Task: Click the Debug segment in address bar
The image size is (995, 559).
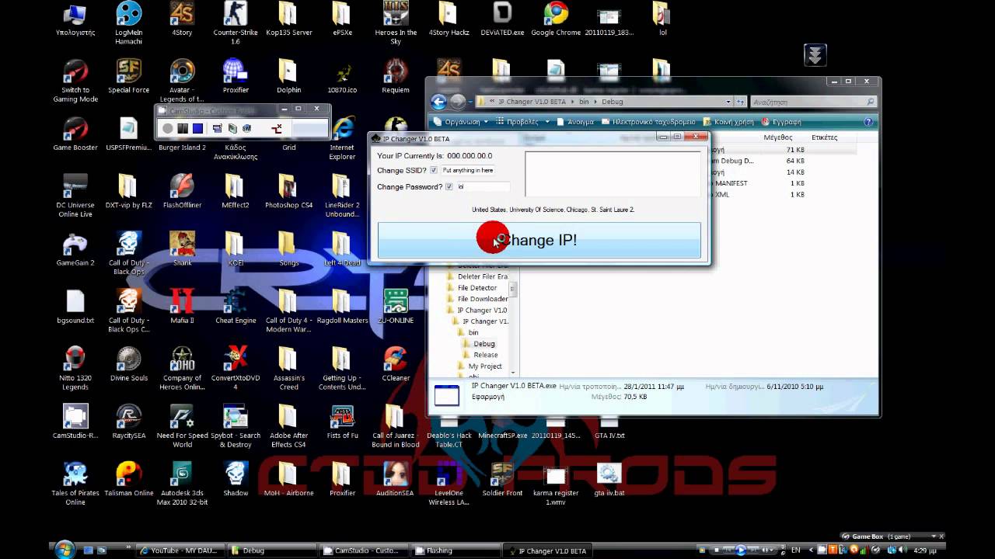Action: tap(612, 102)
